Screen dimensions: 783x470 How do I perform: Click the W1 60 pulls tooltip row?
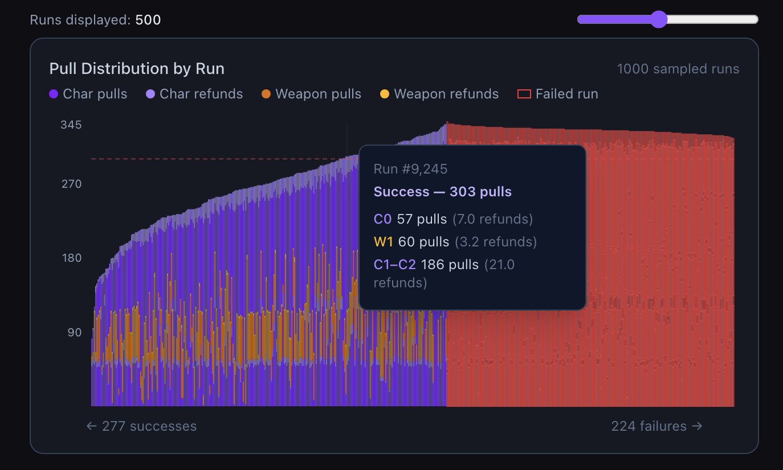[455, 242]
